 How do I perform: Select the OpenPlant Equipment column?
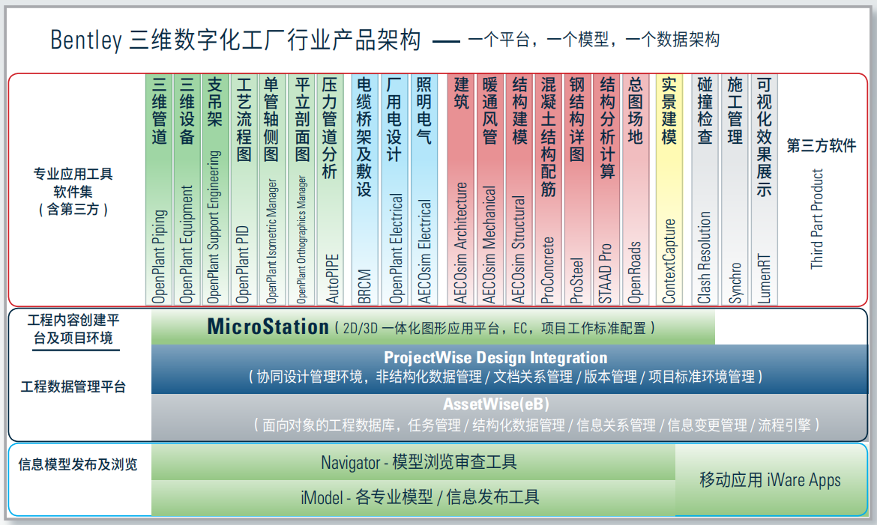coord(187,189)
